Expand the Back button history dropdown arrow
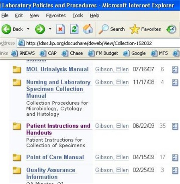Screen dimensions: 180x184 (28, 29)
